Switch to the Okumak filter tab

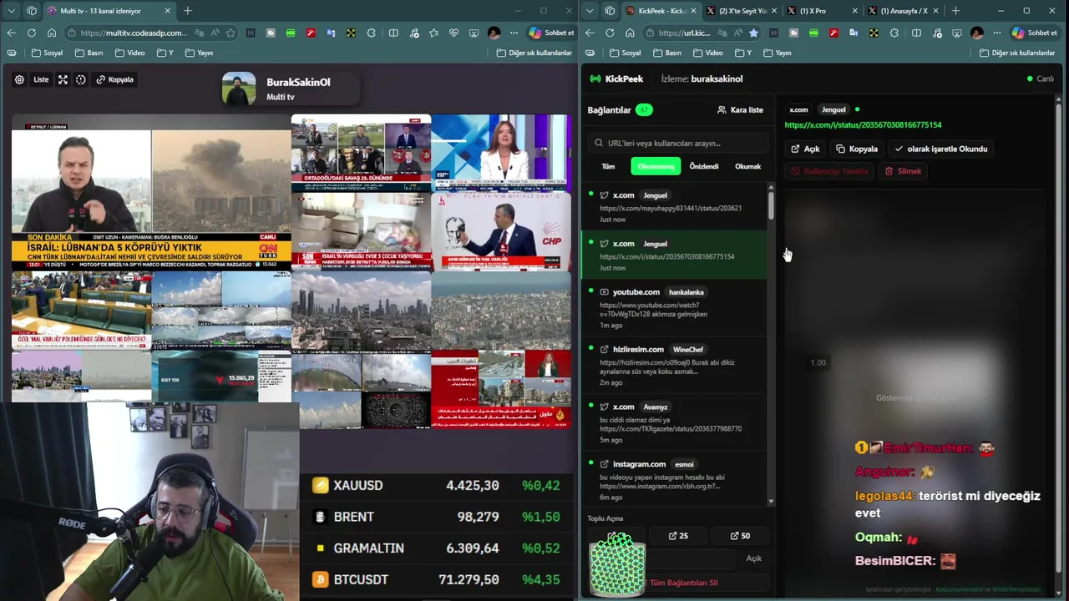point(747,166)
